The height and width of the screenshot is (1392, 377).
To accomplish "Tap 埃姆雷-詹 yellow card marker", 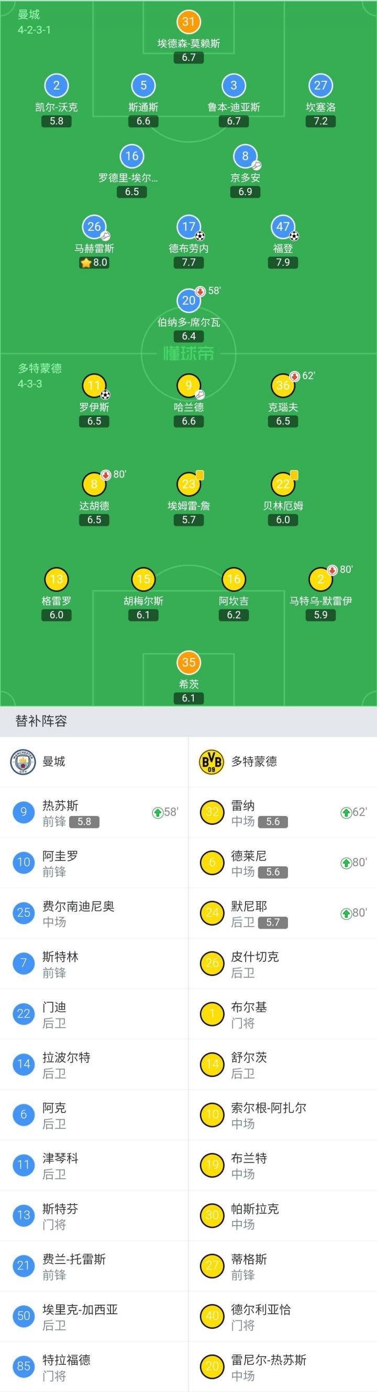I will click(x=199, y=475).
